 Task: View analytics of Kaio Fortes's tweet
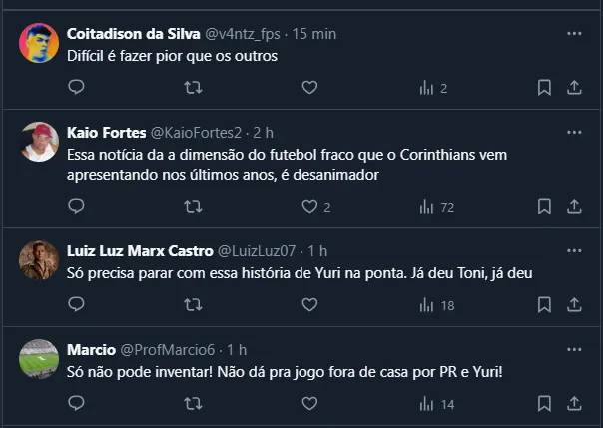[436, 207]
